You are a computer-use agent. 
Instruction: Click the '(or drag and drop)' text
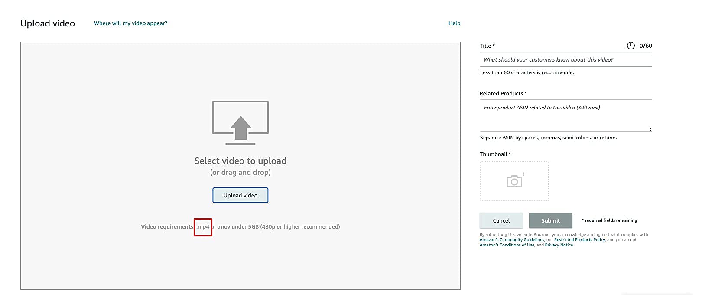tap(240, 172)
